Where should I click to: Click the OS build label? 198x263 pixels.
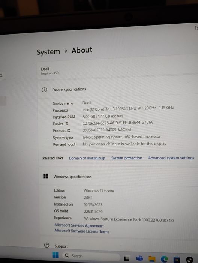61,211
